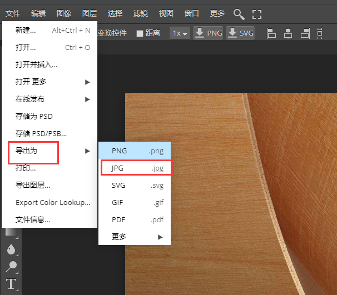This screenshot has height=295, width=337.
Task: Select the Dodge tool
Action: click(x=11, y=267)
